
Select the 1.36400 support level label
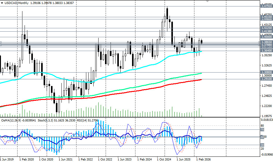[266, 50]
